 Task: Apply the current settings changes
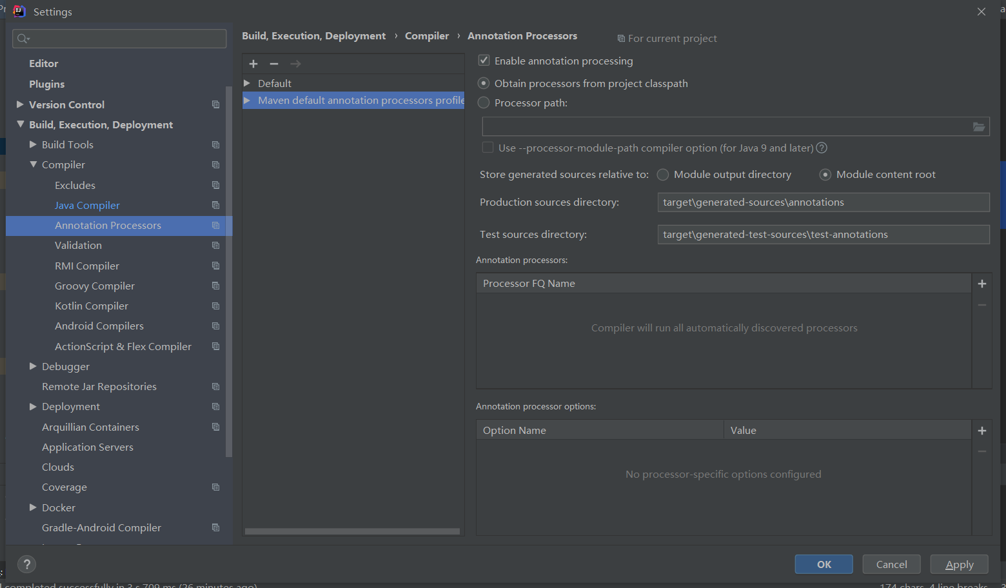pyautogui.click(x=960, y=564)
